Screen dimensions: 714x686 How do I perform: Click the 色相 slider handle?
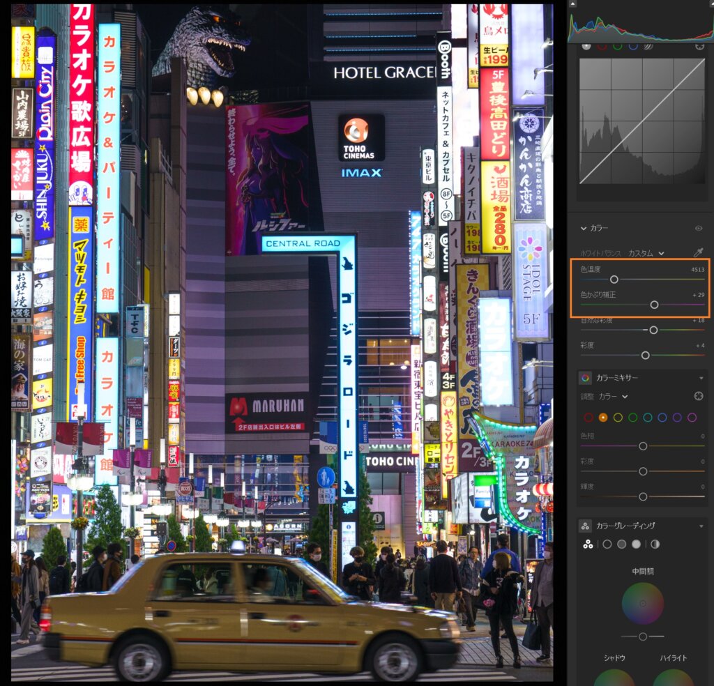(x=643, y=446)
